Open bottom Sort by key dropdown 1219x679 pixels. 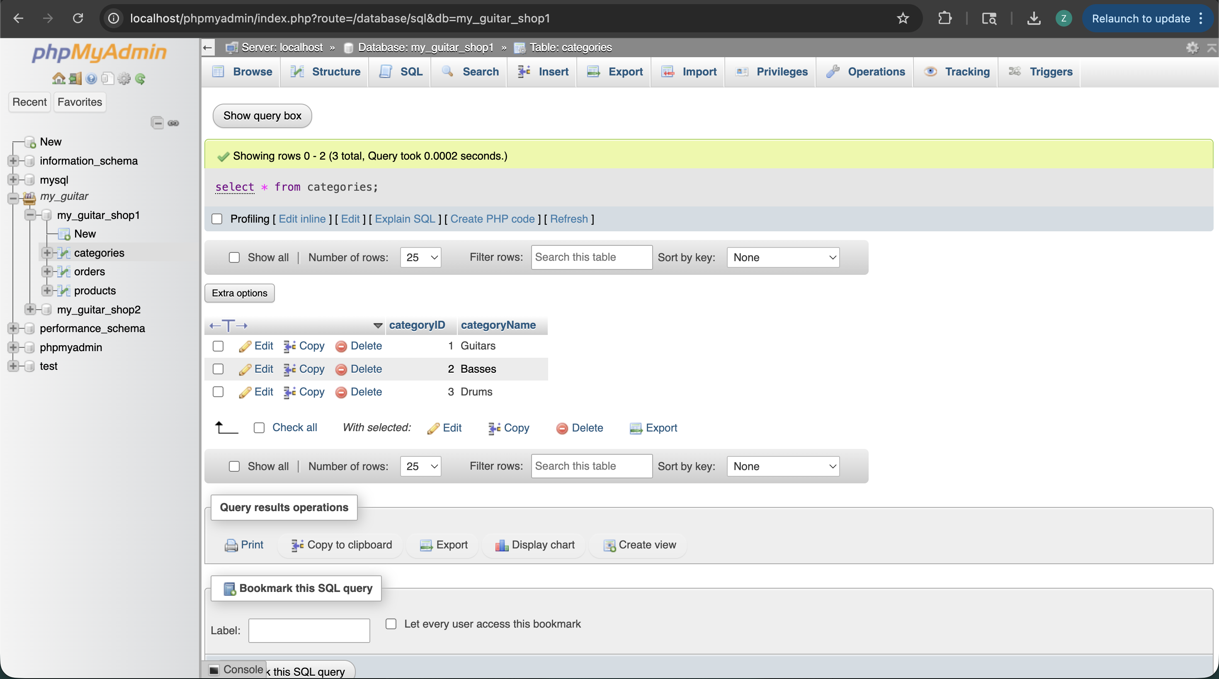(783, 466)
